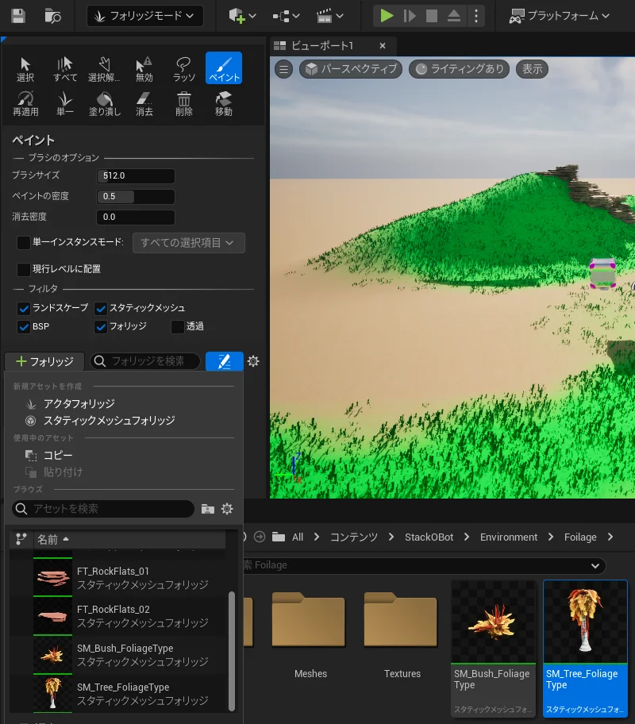635x724 pixels.
Task: Select the Lasso foliage tool
Action: click(184, 68)
